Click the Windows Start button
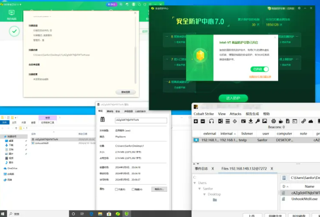320x217 pixels. click(3, 214)
